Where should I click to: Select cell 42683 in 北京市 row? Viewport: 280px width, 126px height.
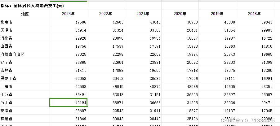click(105, 22)
